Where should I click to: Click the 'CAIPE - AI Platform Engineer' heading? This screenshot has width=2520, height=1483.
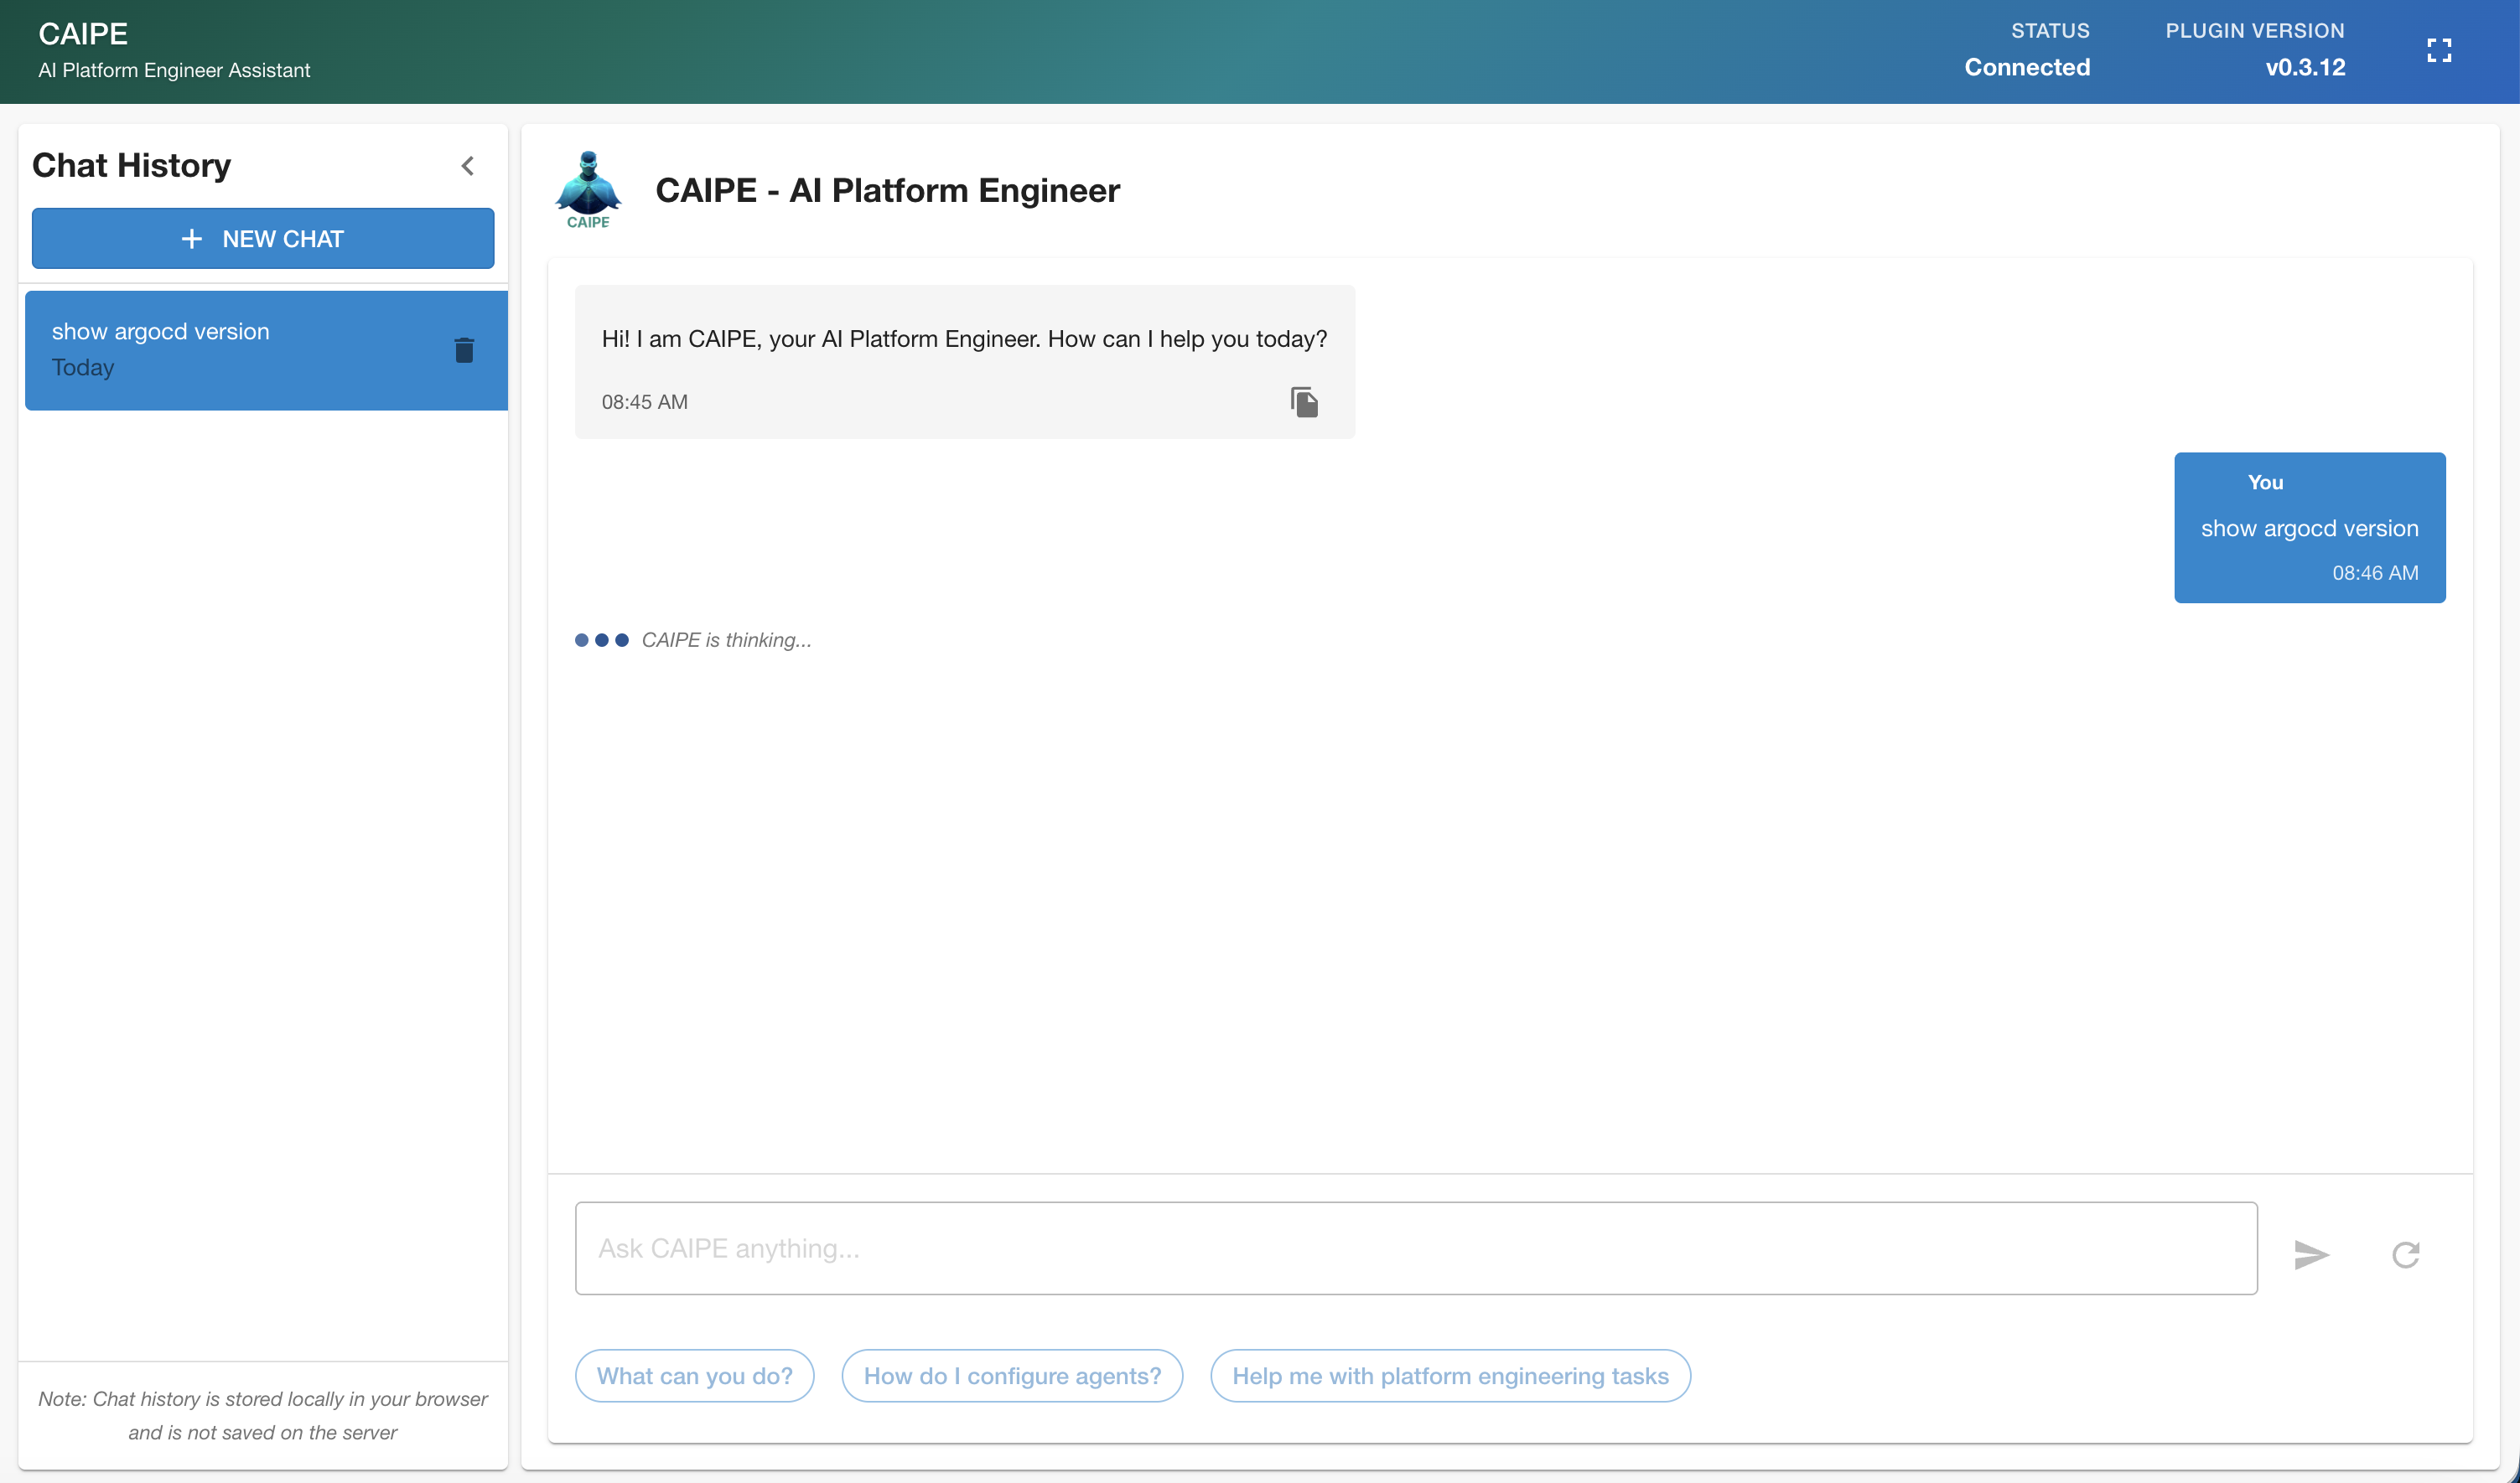click(887, 190)
